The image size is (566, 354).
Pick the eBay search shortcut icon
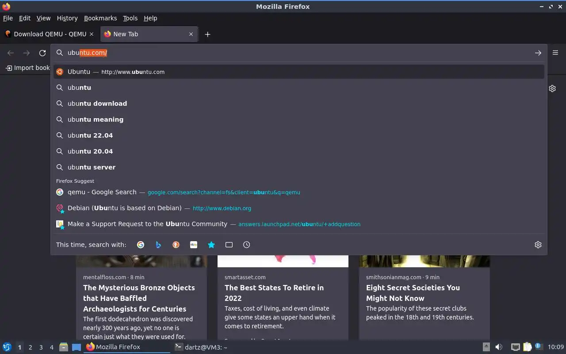tap(194, 245)
